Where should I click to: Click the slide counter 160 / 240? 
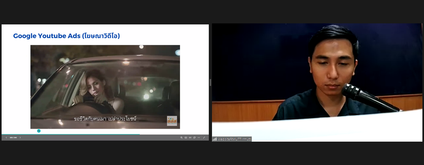click(13, 138)
